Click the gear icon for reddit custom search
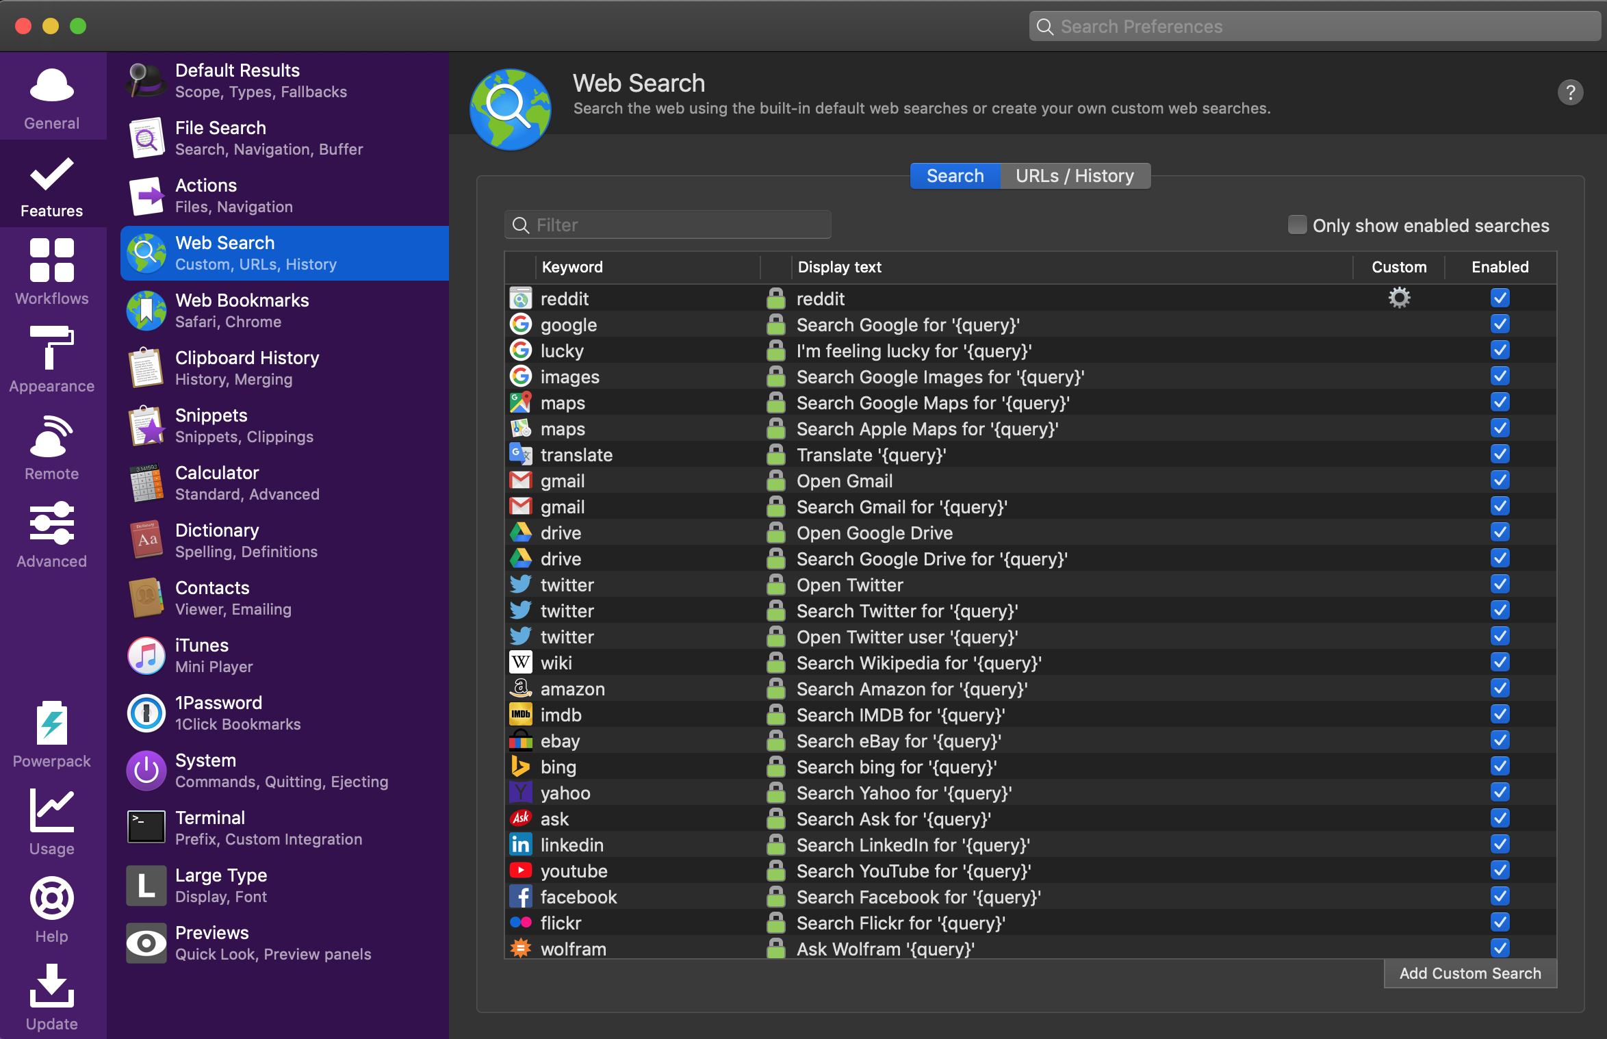 1399,298
